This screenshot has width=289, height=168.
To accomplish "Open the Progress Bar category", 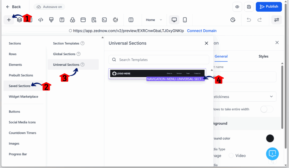I will 18,154.
